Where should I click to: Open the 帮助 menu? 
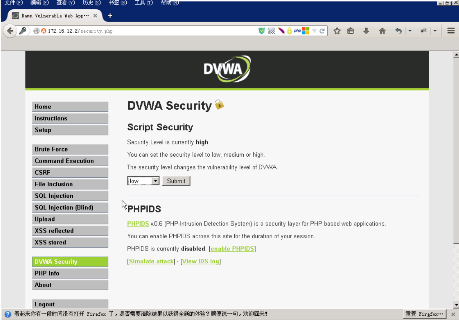coord(169,3)
